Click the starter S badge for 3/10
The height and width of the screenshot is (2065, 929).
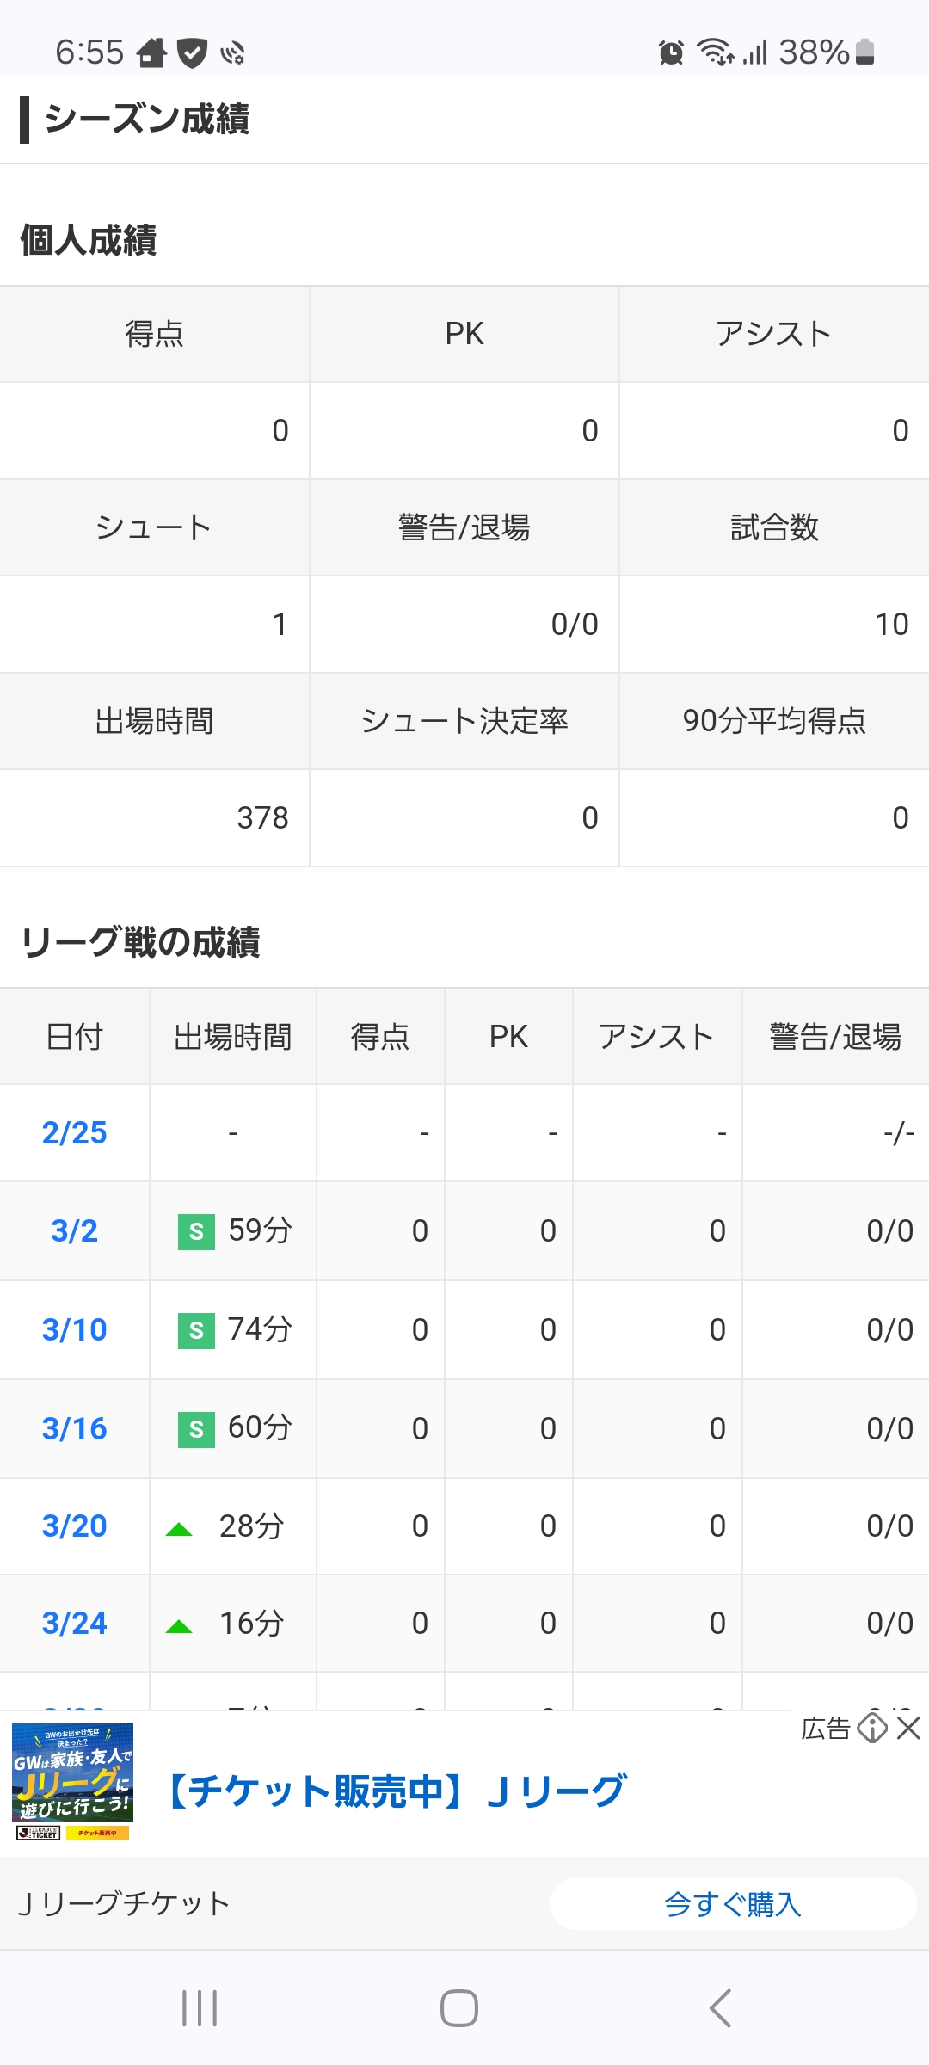point(196,1331)
